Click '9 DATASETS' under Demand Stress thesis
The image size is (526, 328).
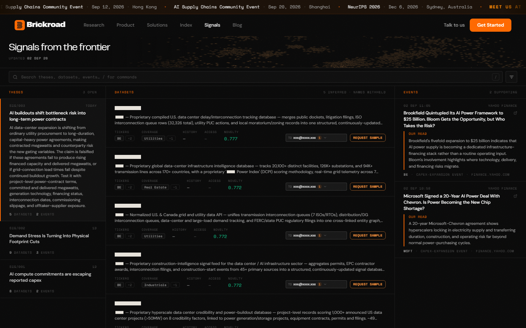click(20, 253)
